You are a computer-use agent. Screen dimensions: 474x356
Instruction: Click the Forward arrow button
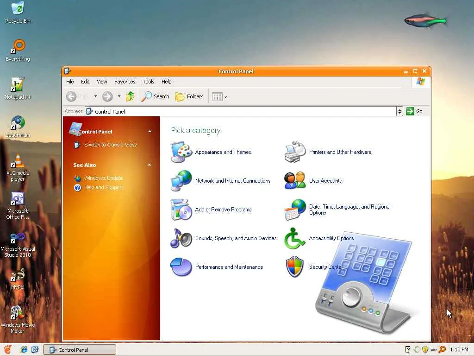tap(107, 96)
